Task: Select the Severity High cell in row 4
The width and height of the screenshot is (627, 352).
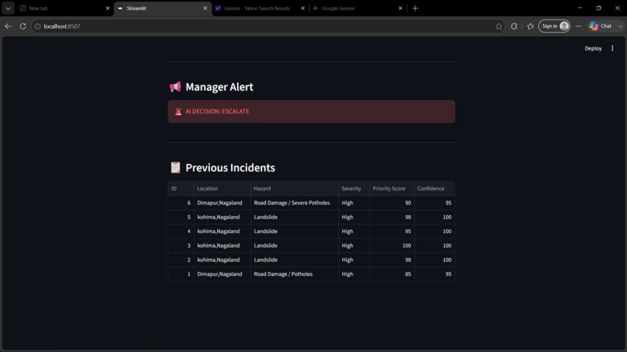Action: [x=354, y=232]
